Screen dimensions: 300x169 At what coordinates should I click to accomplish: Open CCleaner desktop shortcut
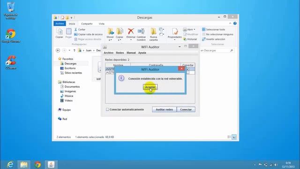tap(11, 62)
